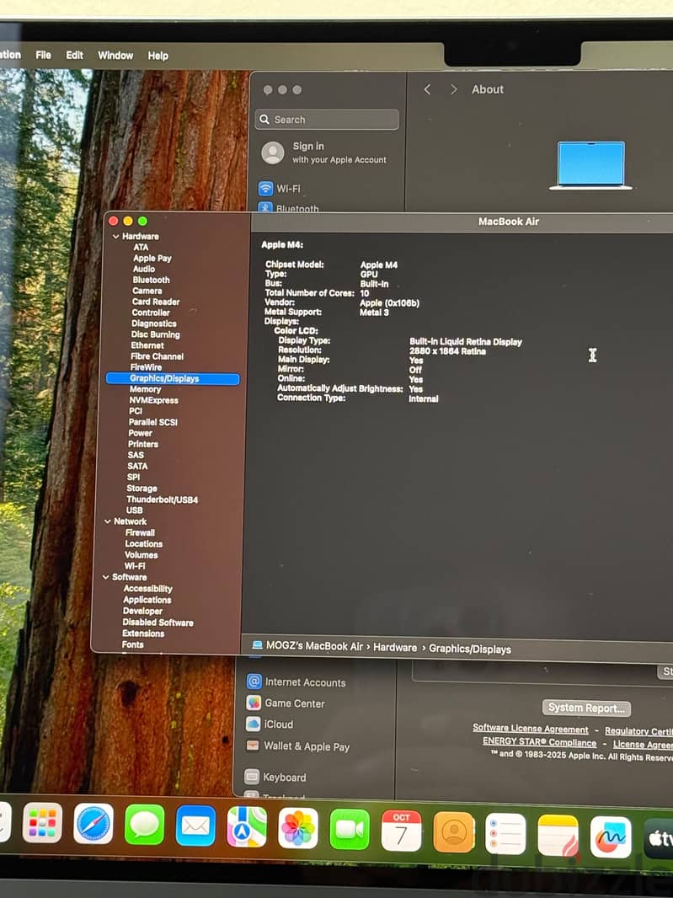673x898 pixels.
Task: Go back in System Settings
Action: pyautogui.click(x=427, y=89)
